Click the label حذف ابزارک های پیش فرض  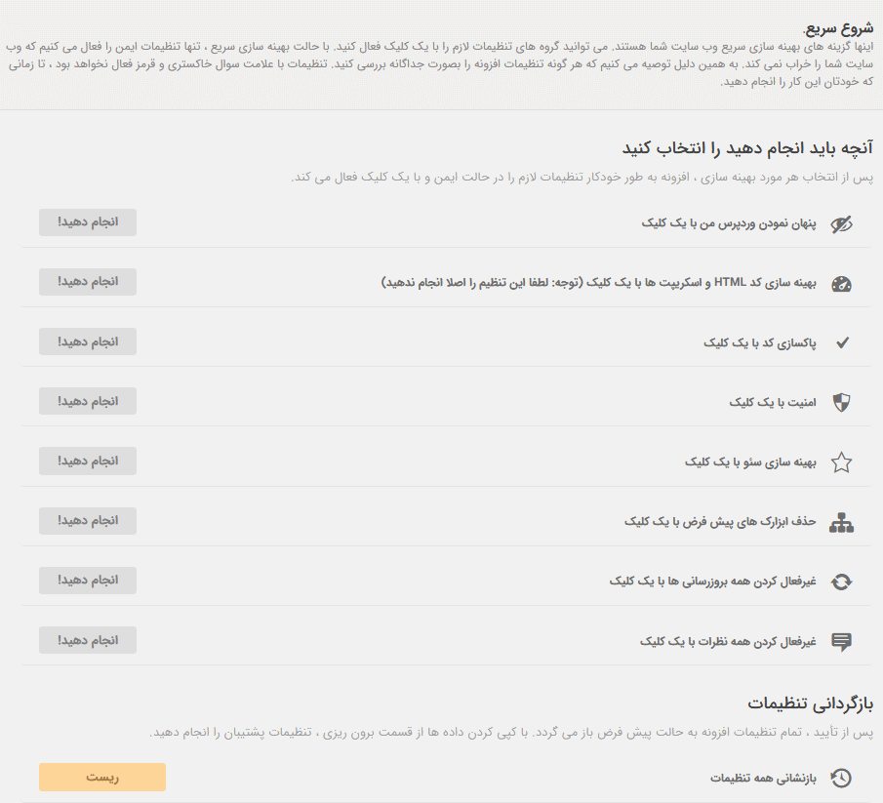720,521
